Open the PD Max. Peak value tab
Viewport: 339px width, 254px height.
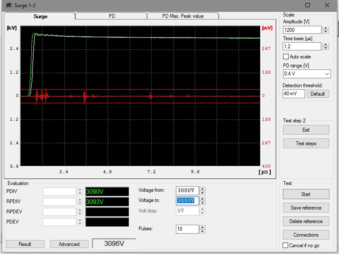tap(183, 16)
